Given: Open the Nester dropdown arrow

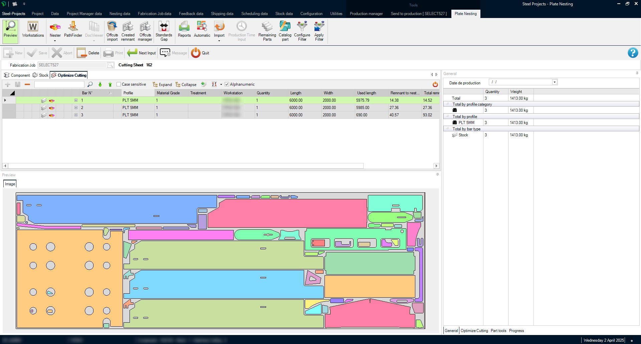Looking at the screenshot, I should click(x=55, y=41).
